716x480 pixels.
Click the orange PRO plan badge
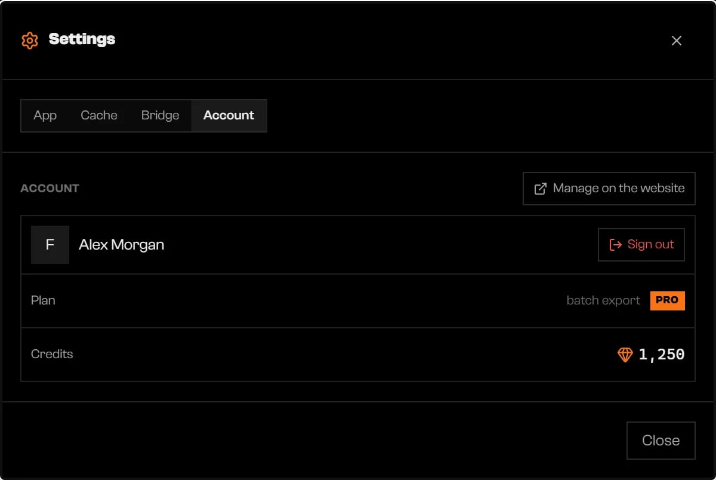pyautogui.click(x=668, y=301)
